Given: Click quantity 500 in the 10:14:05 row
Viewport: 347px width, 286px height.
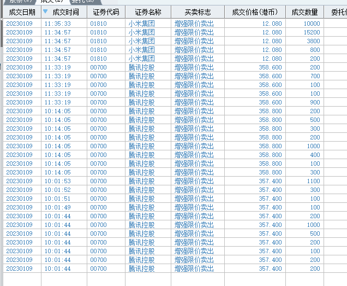Looking at the screenshot, I should [315, 120].
